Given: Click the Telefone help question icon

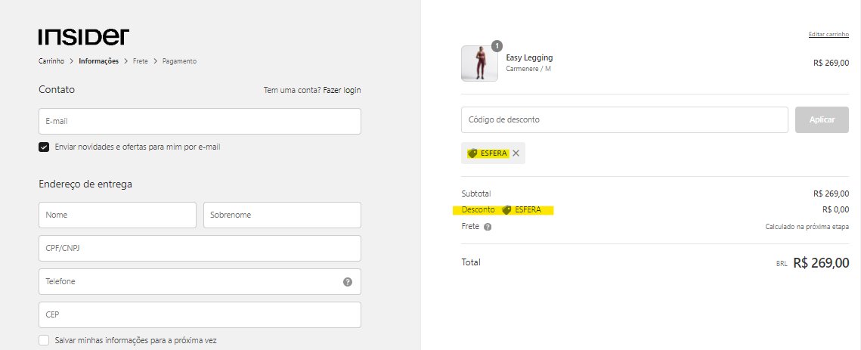Looking at the screenshot, I should [x=348, y=282].
